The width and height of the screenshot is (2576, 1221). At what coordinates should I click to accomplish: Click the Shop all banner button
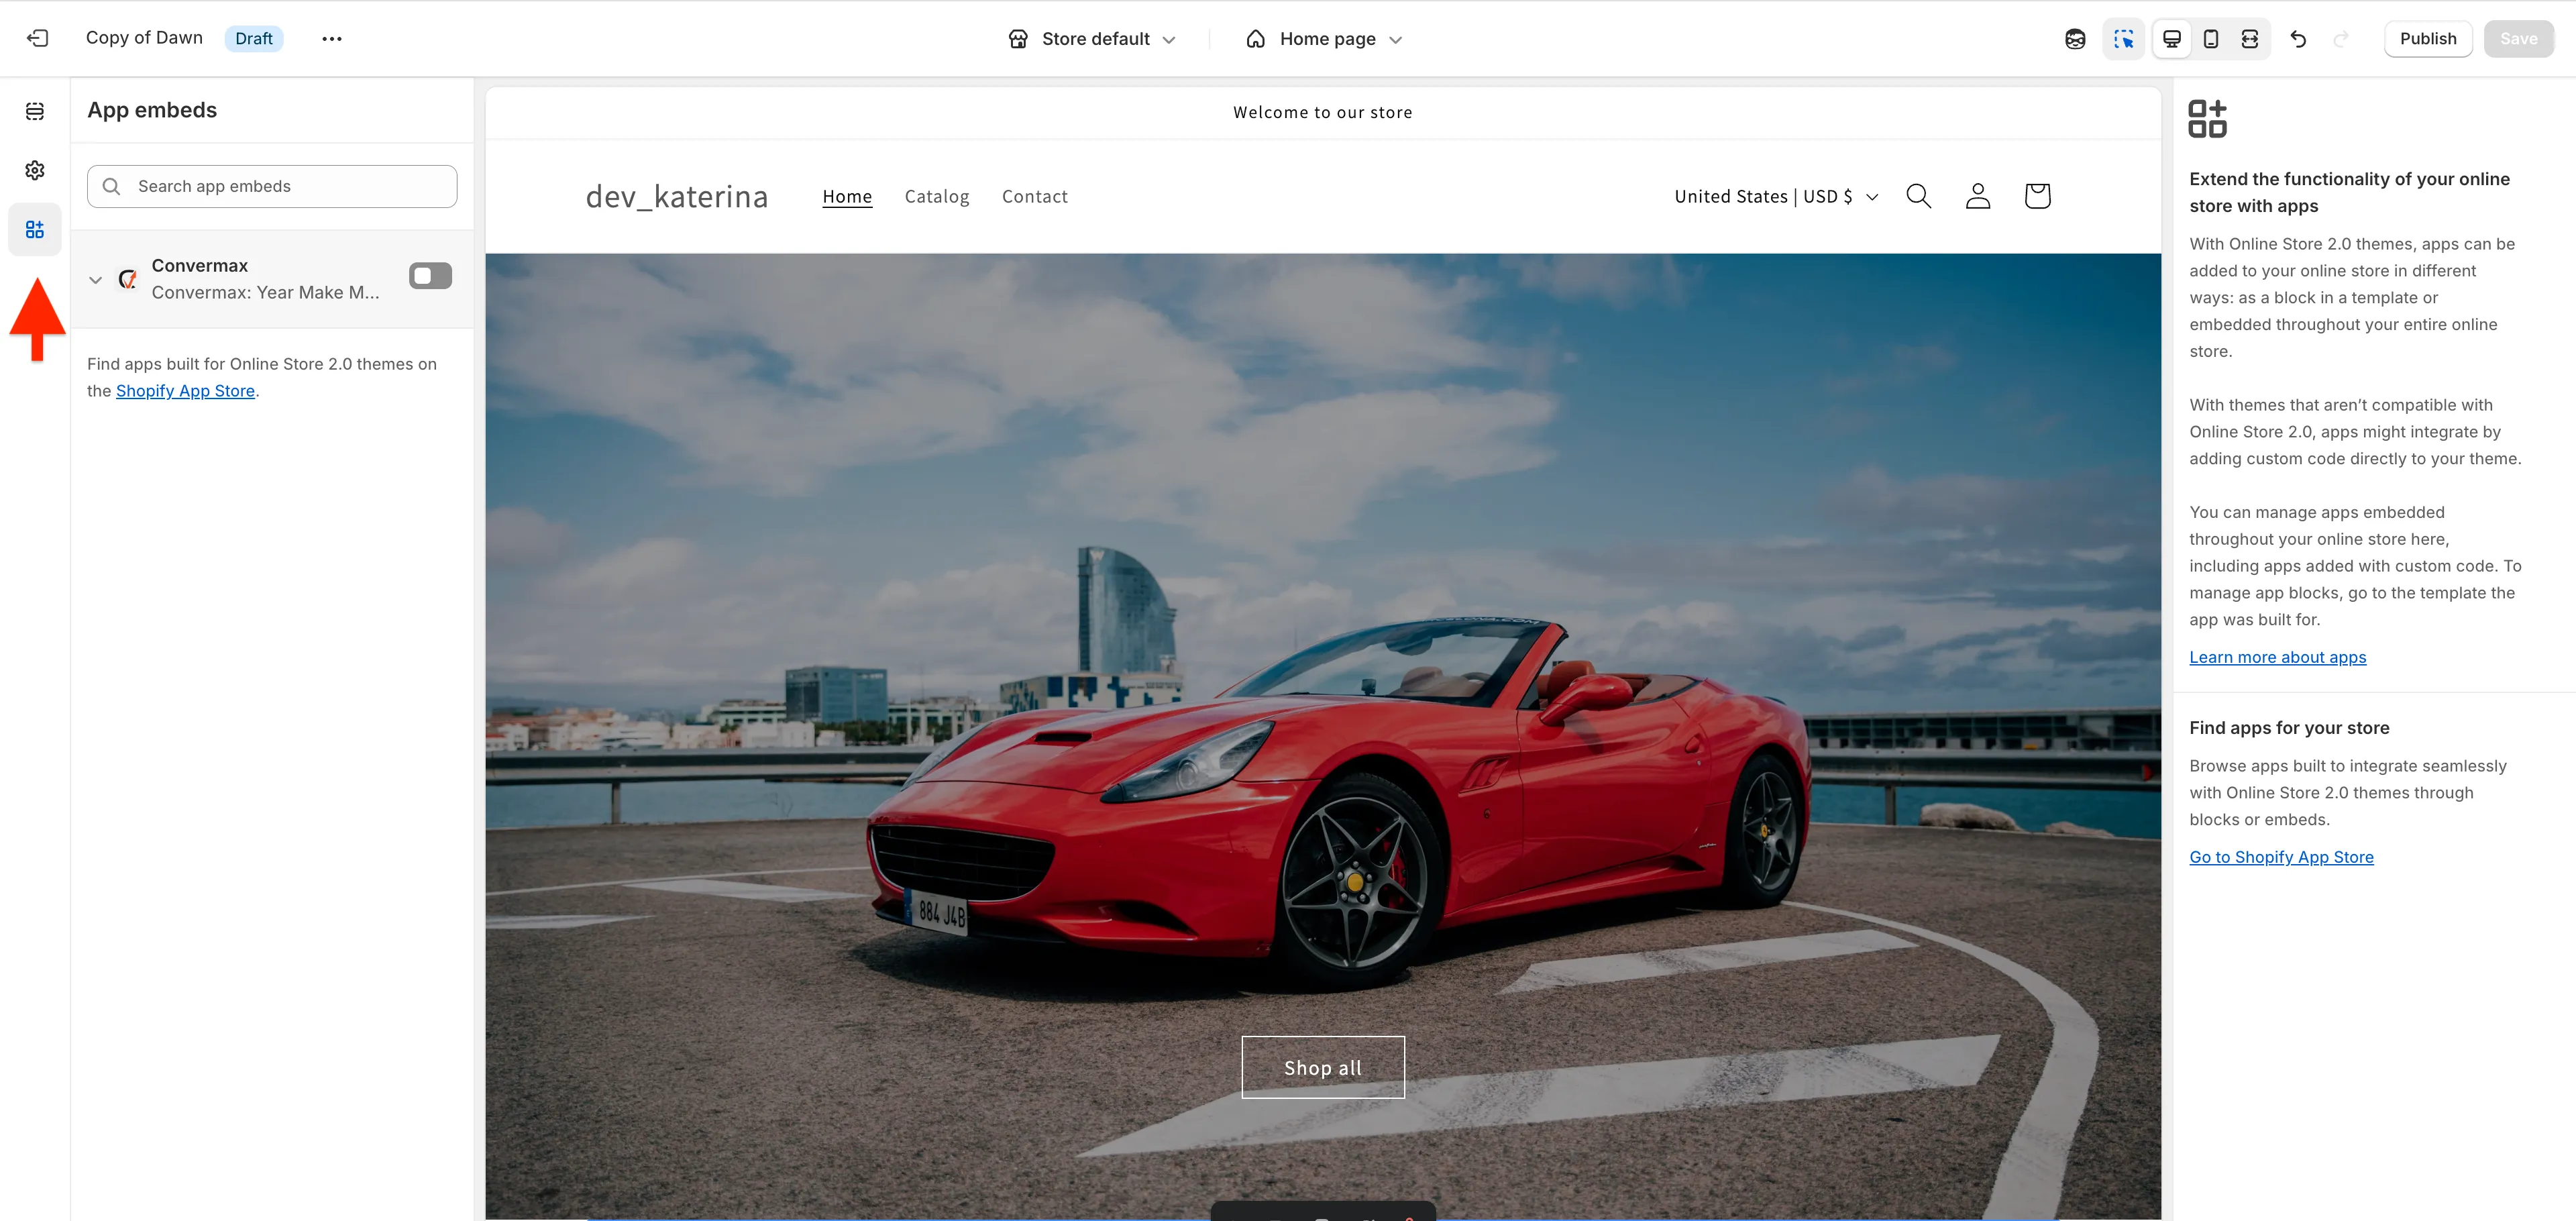pyautogui.click(x=1322, y=1067)
